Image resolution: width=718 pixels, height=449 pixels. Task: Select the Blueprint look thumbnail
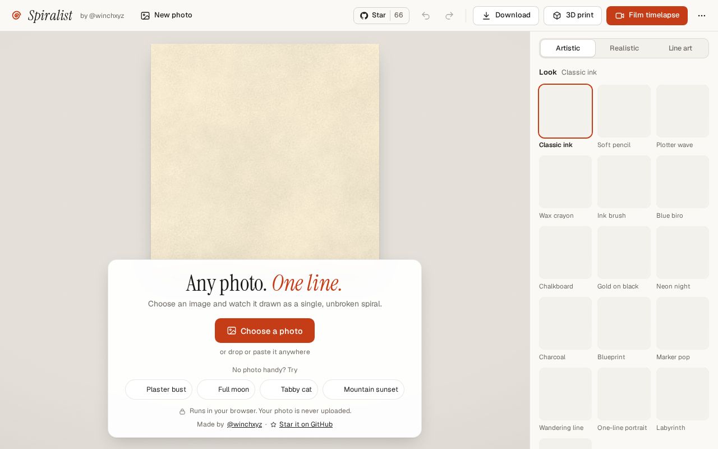[x=624, y=323]
